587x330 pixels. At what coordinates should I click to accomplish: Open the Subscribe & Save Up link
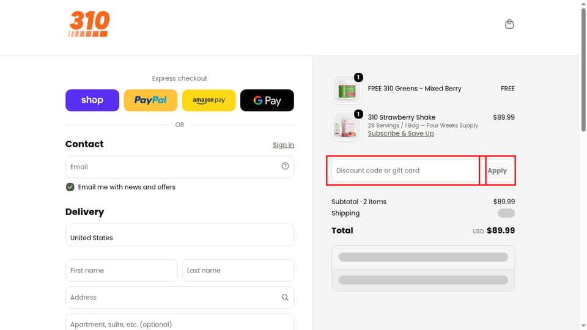pos(401,134)
